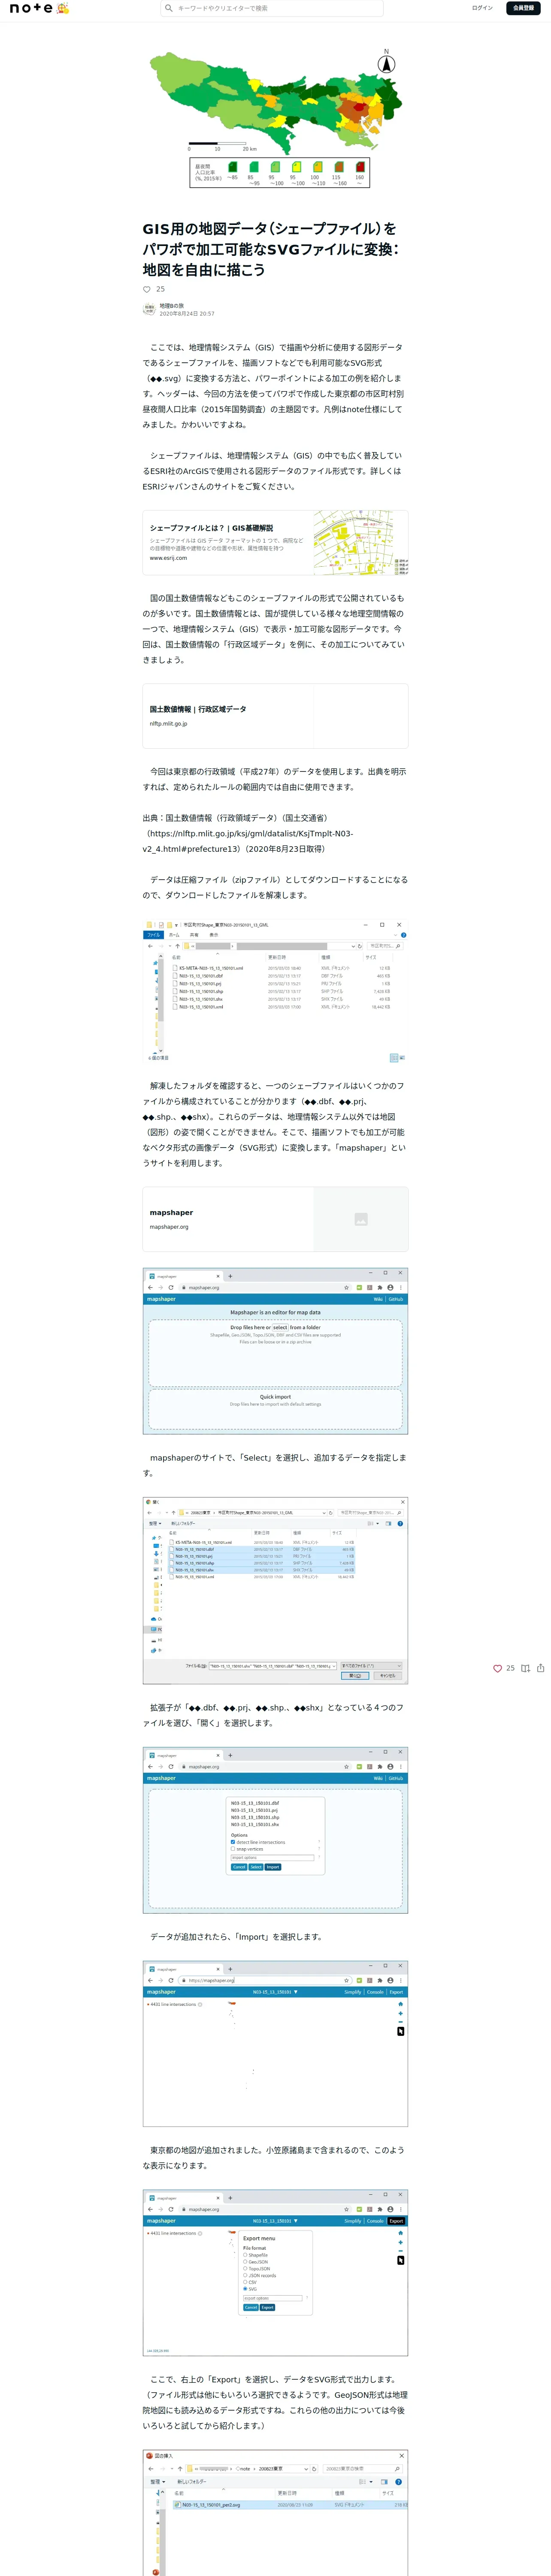Select the source URL beginning https://nlftp.mlit.go.jp
The height and width of the screenshot is (2576, 551).
248,841
